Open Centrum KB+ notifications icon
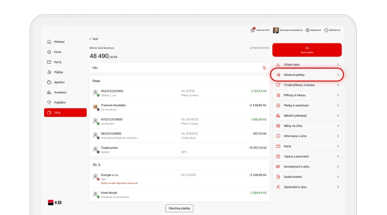This screenshot has height=215, width=387. (x=253, y=30)
